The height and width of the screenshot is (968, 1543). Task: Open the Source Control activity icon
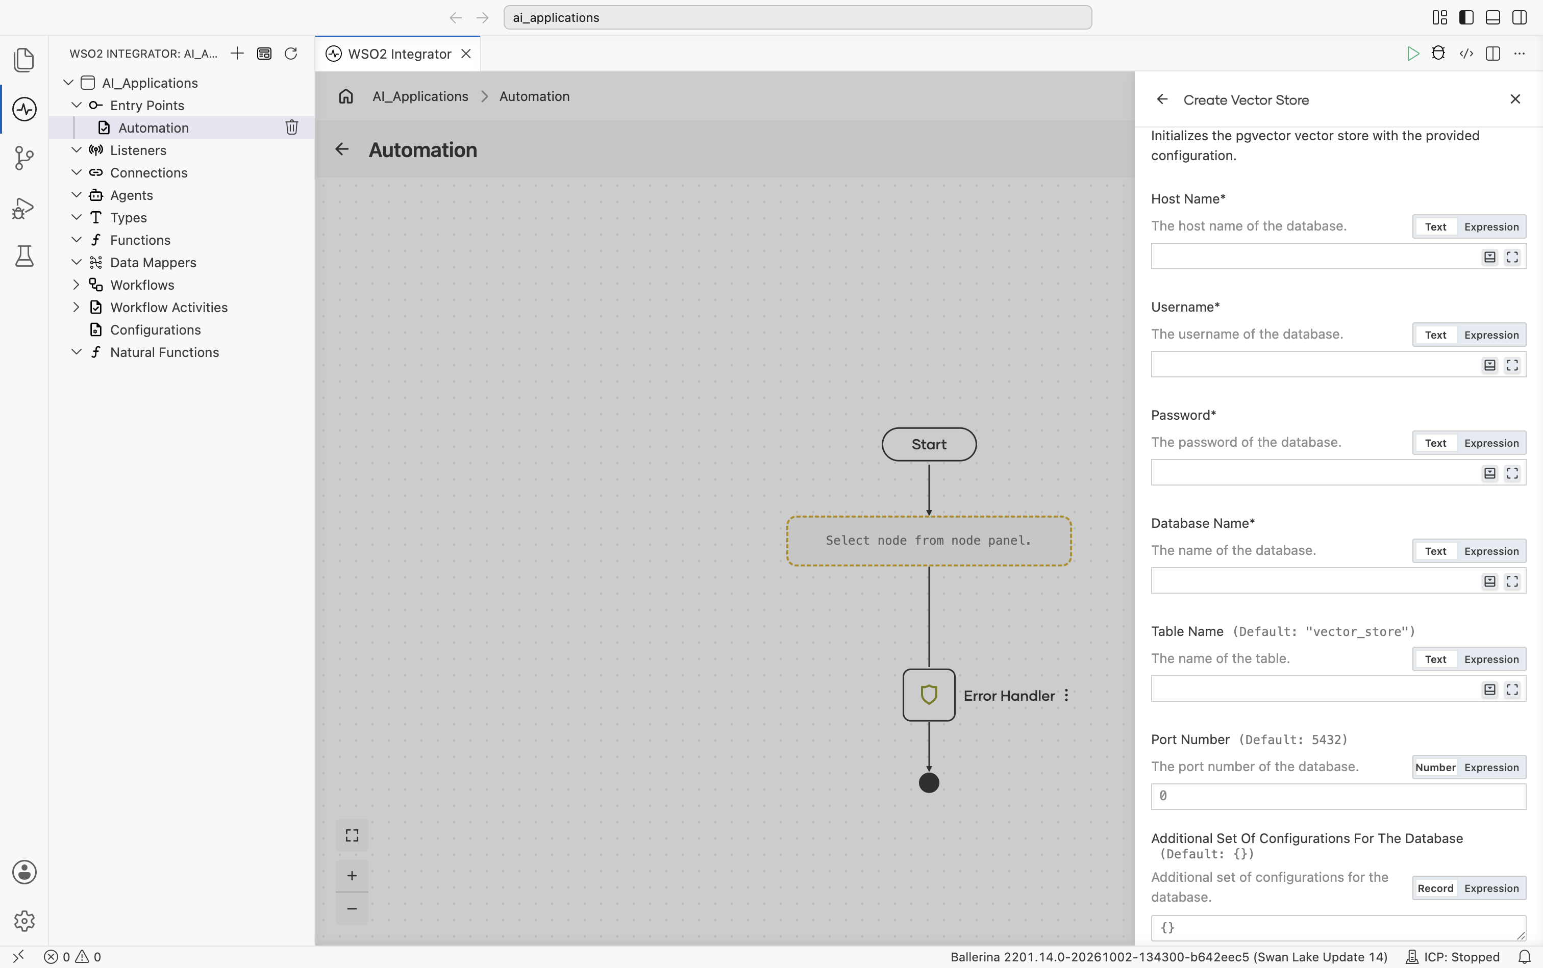(x=24, y=158)
